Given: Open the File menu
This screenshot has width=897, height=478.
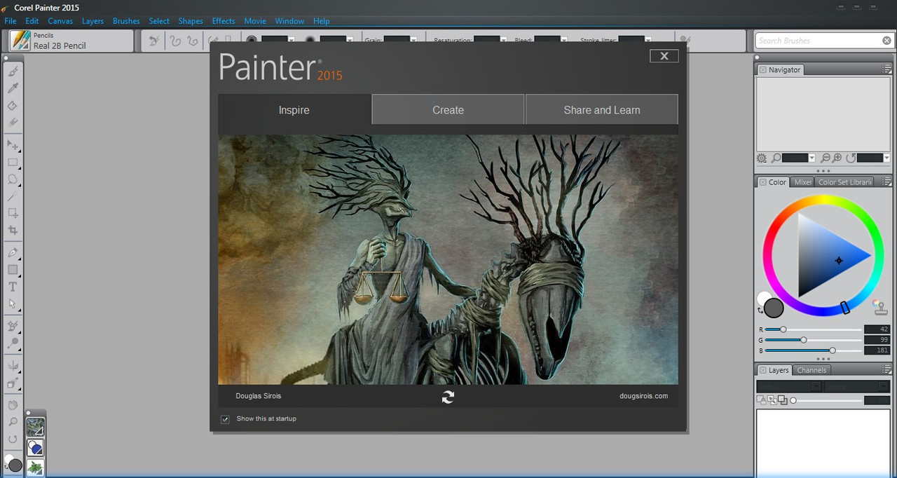Looking at the screenshot, I should click(11, 21).
